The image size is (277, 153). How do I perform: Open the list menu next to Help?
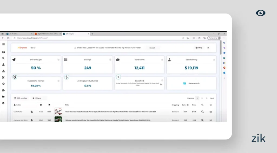coord(208,48)
